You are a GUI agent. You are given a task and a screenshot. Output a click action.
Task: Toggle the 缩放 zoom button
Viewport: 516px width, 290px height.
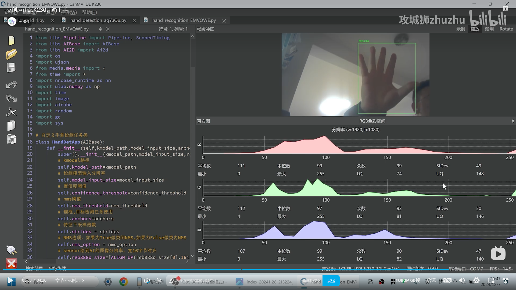[x=475, y=29]
